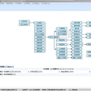Open the 亲戚关系 node

pyautogui.click(x=77, y=31)
